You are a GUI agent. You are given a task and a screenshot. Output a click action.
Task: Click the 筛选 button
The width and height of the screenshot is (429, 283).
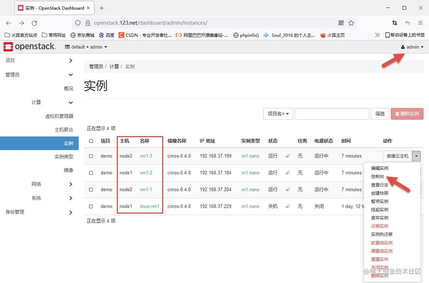point(380,114)
